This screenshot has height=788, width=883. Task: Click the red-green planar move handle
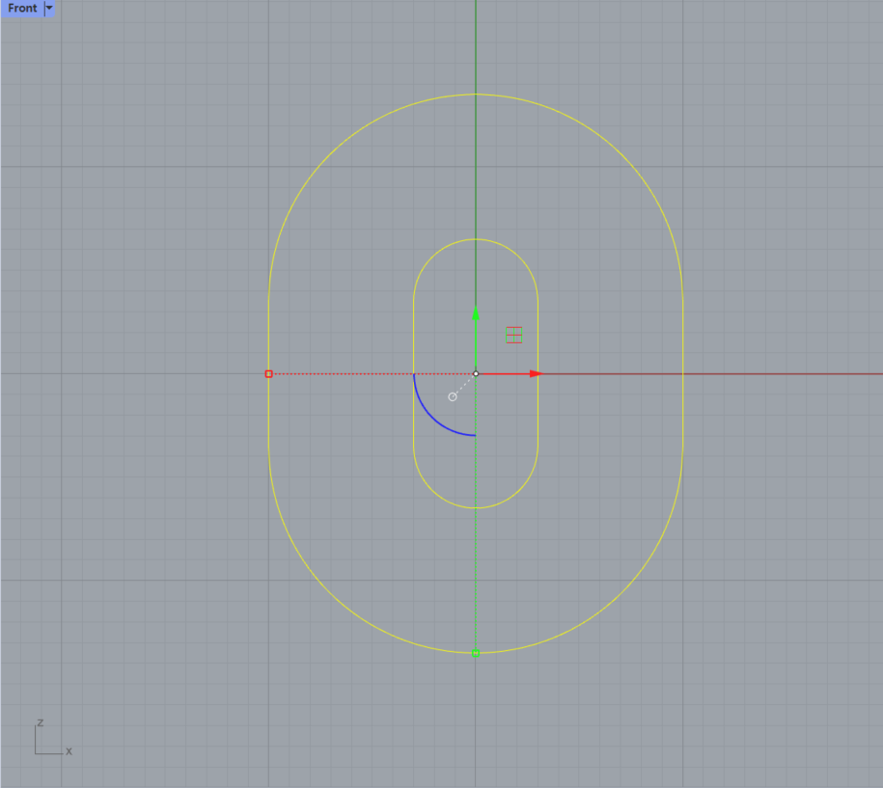(514, 335)
